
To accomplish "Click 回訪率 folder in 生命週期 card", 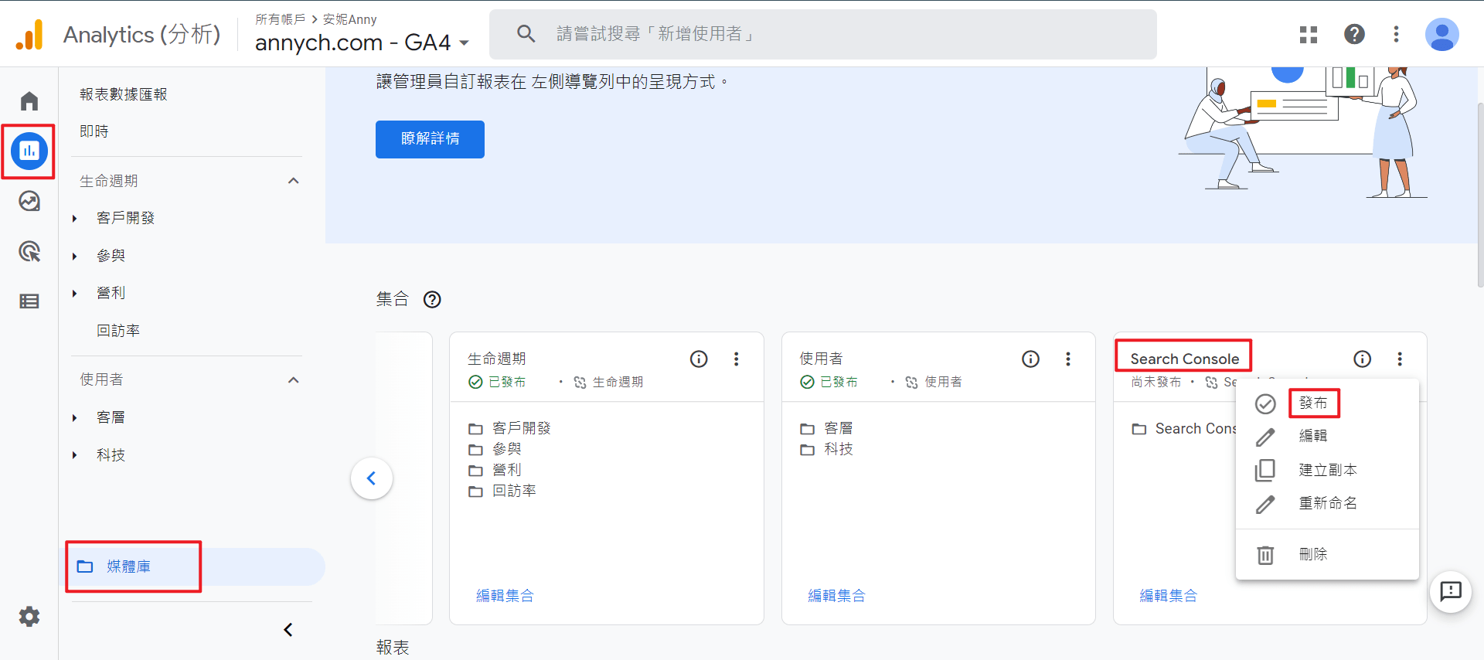I will tap(514, 491).
